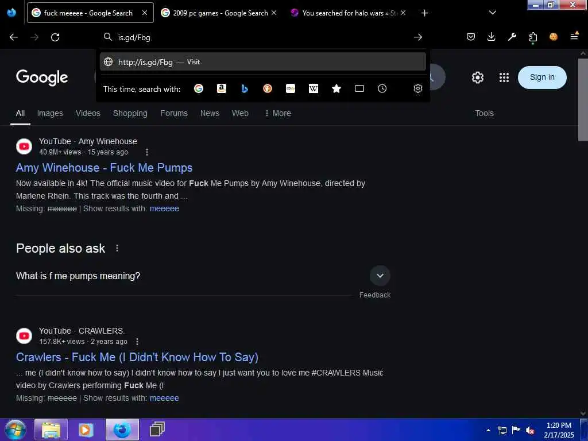Click the Feedback link
This screenshot has width=588, height=441.
pyautogui.click(x=374, y=295)
